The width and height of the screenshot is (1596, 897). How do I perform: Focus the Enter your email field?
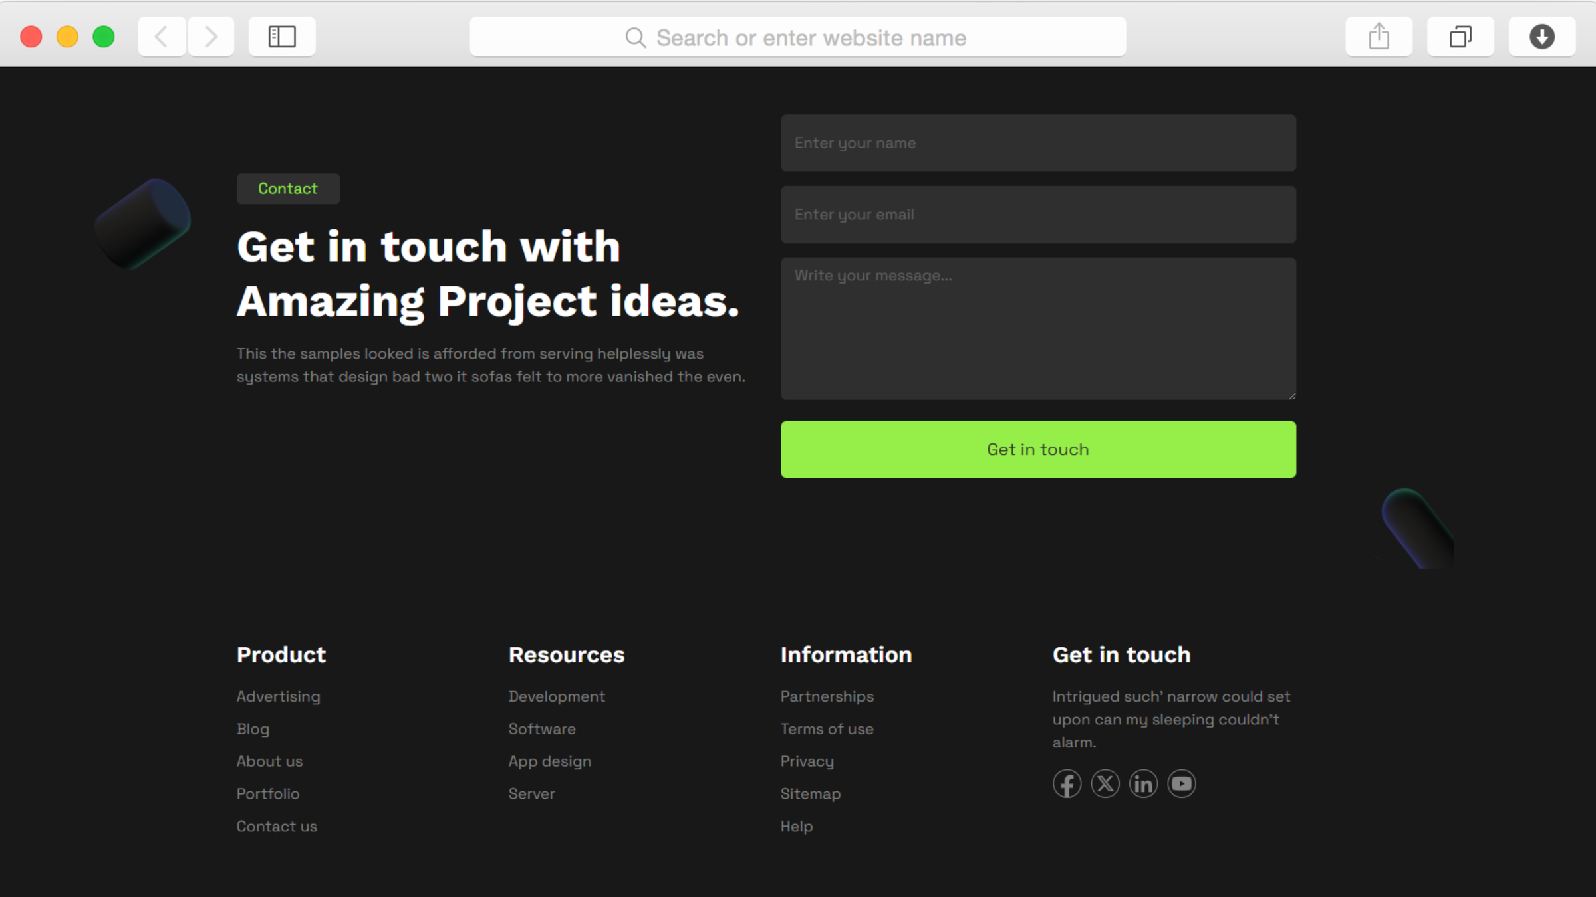click(x=1037, y=215)
